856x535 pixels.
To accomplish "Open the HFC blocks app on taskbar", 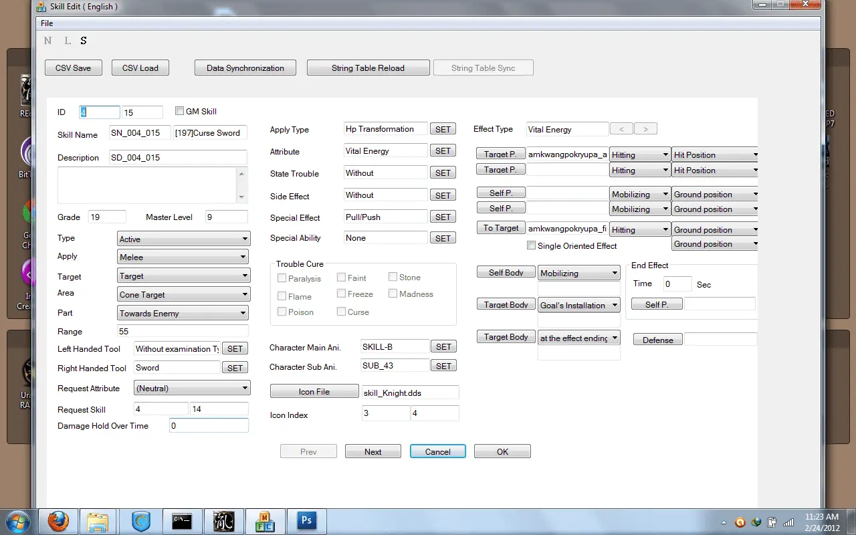I will 265,521.
